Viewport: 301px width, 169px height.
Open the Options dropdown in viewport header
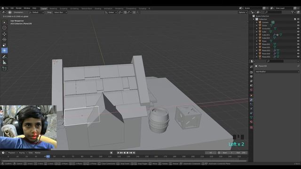243,12
